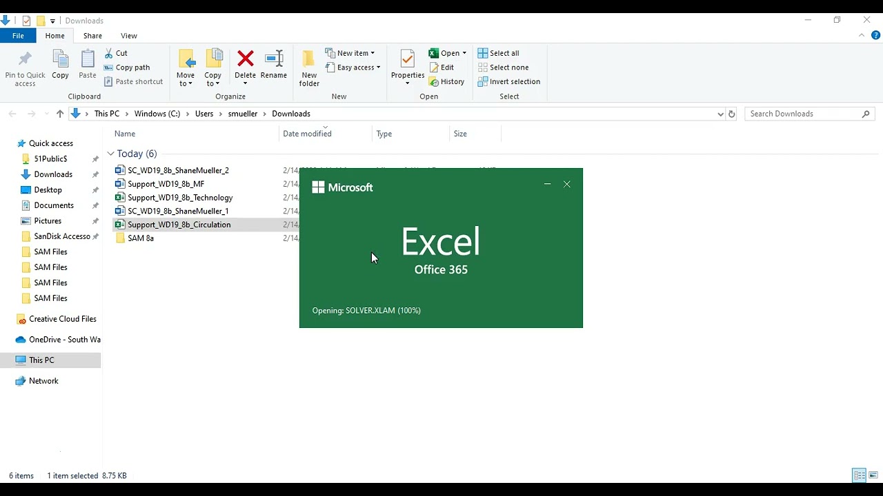
Task: Open Downloads in navigation pane
Action: [53, 174]
